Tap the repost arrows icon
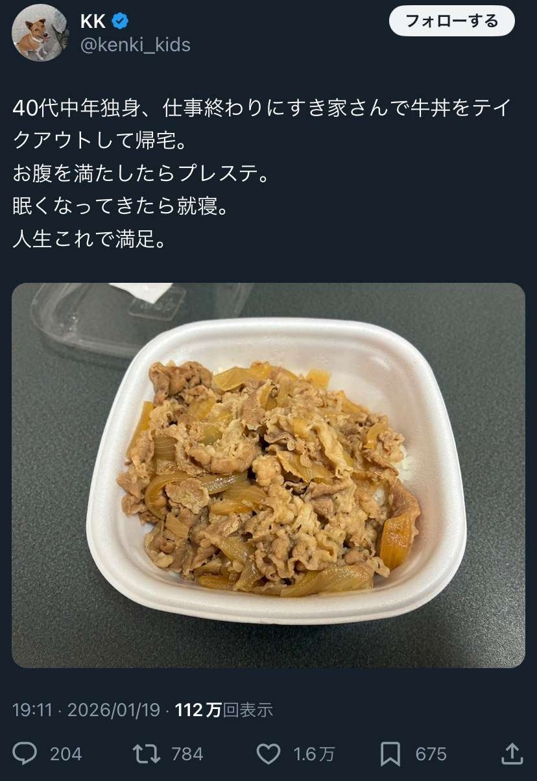 146,753
